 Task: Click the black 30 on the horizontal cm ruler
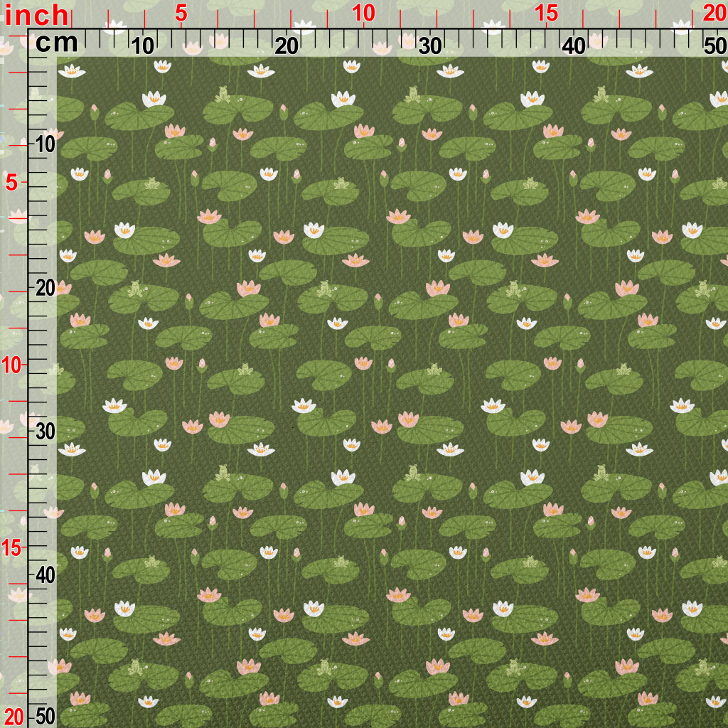430,46
